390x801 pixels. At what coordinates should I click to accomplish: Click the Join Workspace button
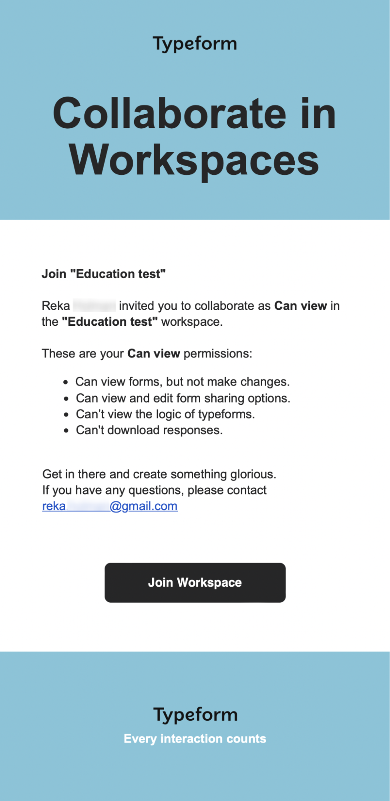(195, 582)
